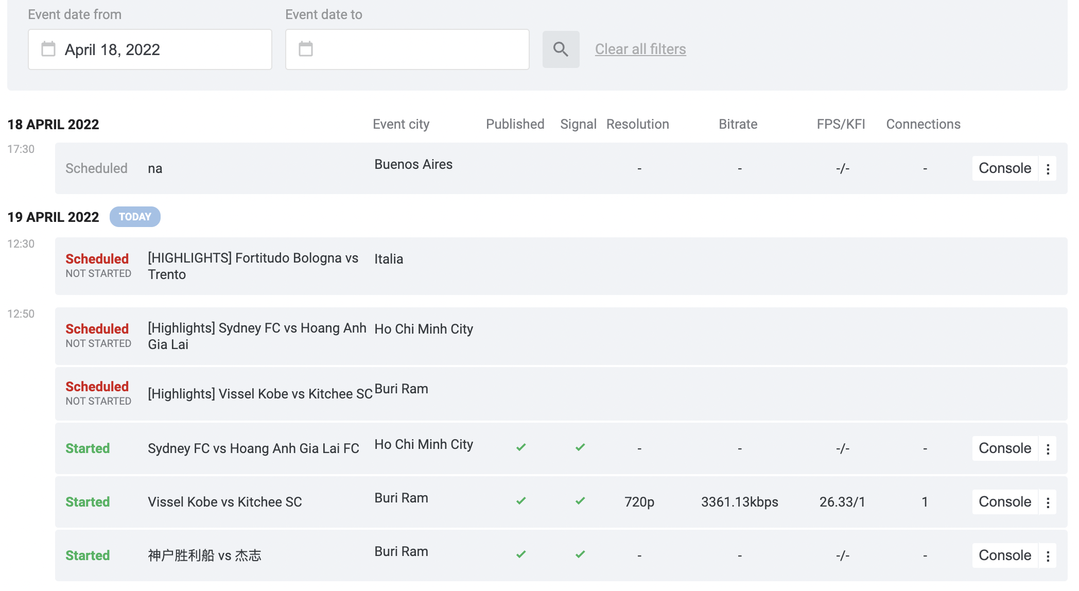Viewport: 1079px width, 591px height.
Task: Open Console for the na Buenos Aires event
Action: pyautogui.click(x=1004, y=168)
